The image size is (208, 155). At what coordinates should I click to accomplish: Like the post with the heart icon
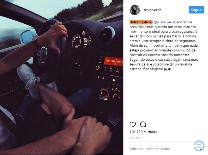133,124
